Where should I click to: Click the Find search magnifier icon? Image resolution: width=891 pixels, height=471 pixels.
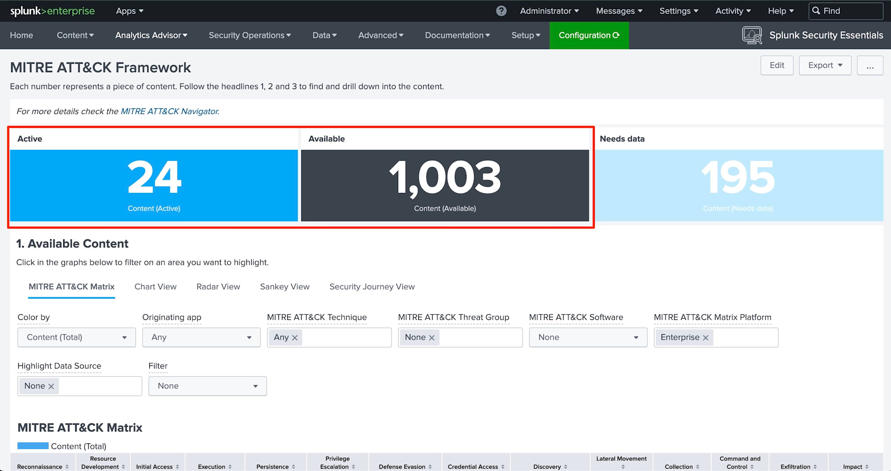[816, 11]
